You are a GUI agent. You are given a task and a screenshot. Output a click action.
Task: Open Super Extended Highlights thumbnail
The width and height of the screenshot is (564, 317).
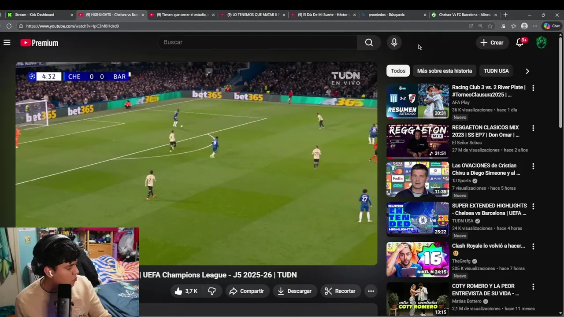[418, 219]
